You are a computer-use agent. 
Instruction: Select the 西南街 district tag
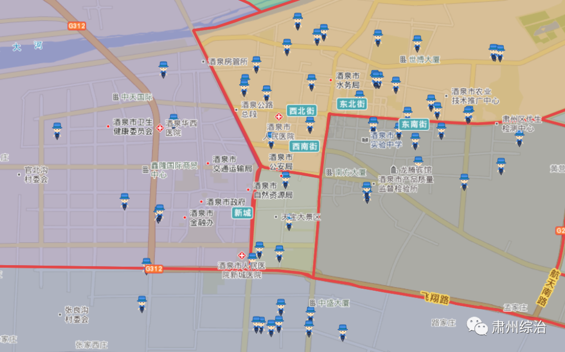pos(304,146)
